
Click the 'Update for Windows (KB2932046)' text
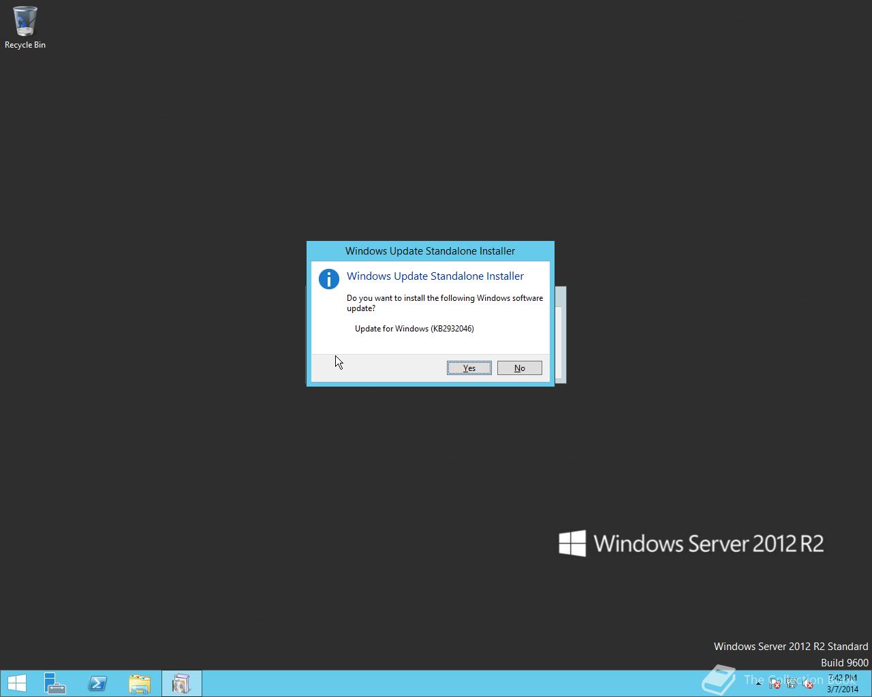coord(414,329)
